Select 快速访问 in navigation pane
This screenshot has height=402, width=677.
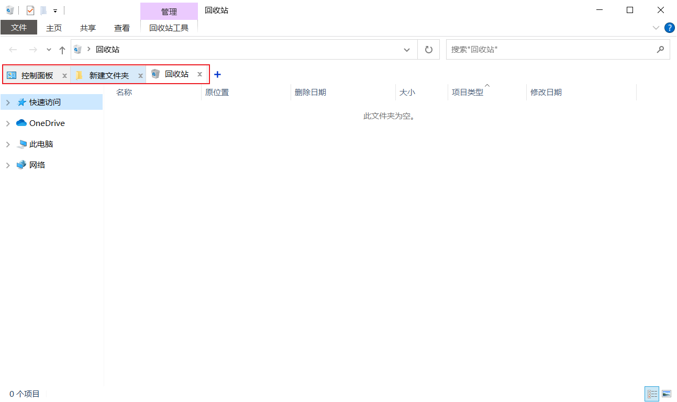tap(45, 102)
